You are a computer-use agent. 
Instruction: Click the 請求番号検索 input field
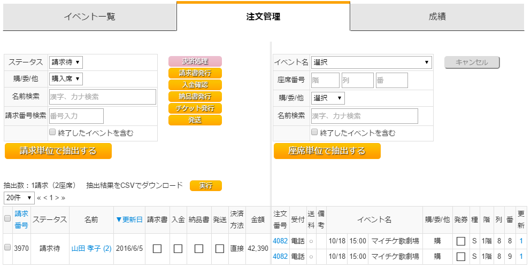76,116
